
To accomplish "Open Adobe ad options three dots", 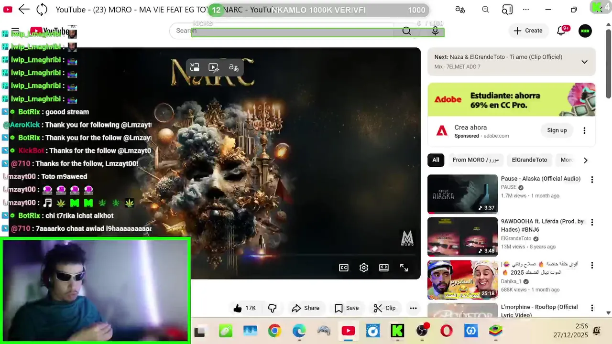I will coord(584,130).
